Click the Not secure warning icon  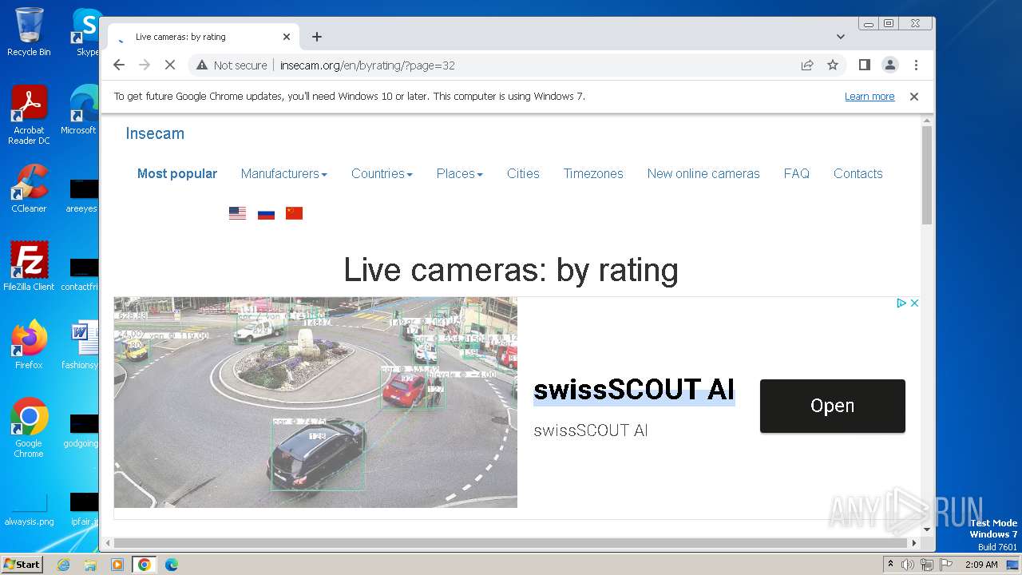tap(202, 65)
